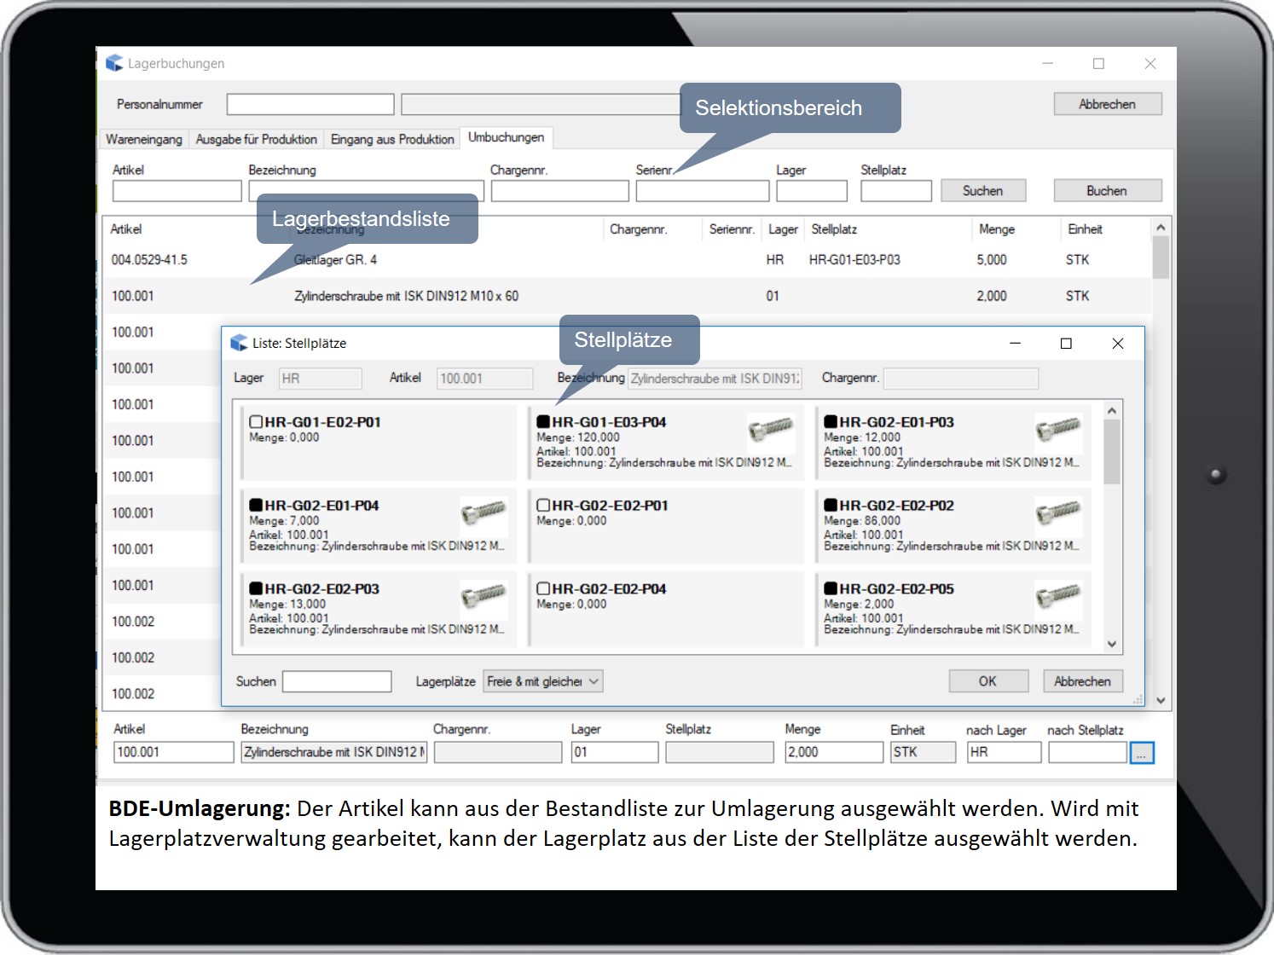Viewport: 1274px width, 955px height.
Task: Click Abbrechen in the Stellplätze dialog
Action: coord(1082,681)
